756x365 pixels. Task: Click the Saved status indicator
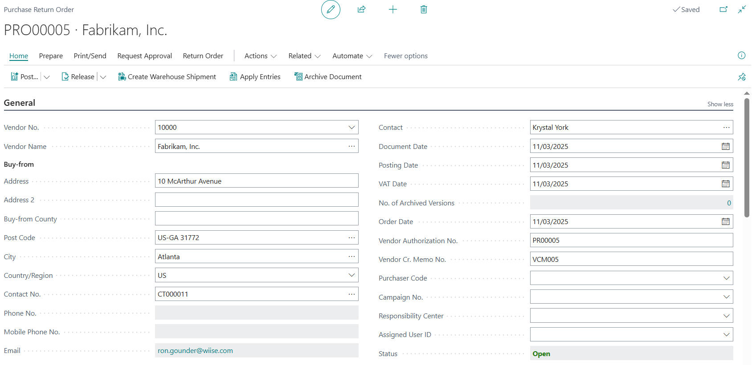coord(686,9)
